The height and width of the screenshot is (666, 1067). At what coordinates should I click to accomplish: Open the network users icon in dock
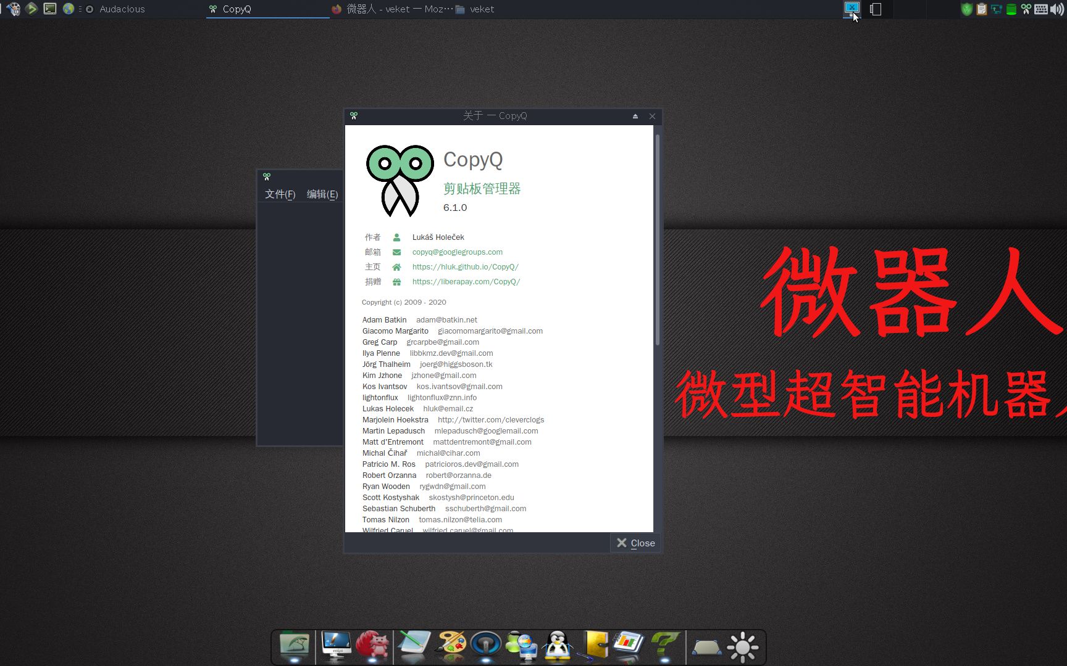pyautogui.click(x=522, y=646)
